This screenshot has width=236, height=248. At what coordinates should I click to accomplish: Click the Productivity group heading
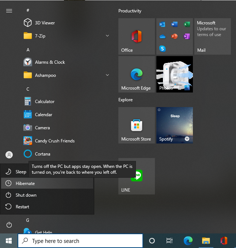pos(130,11)
